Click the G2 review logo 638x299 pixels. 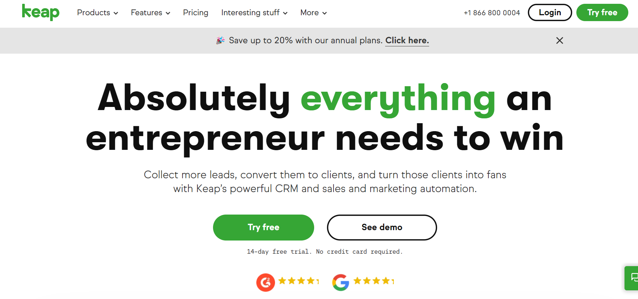266,282
